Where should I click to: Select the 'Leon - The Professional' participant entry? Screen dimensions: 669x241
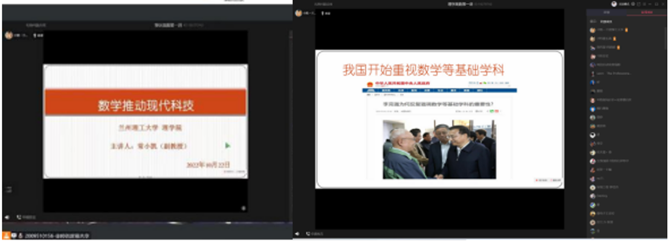(x=626, y=73)
